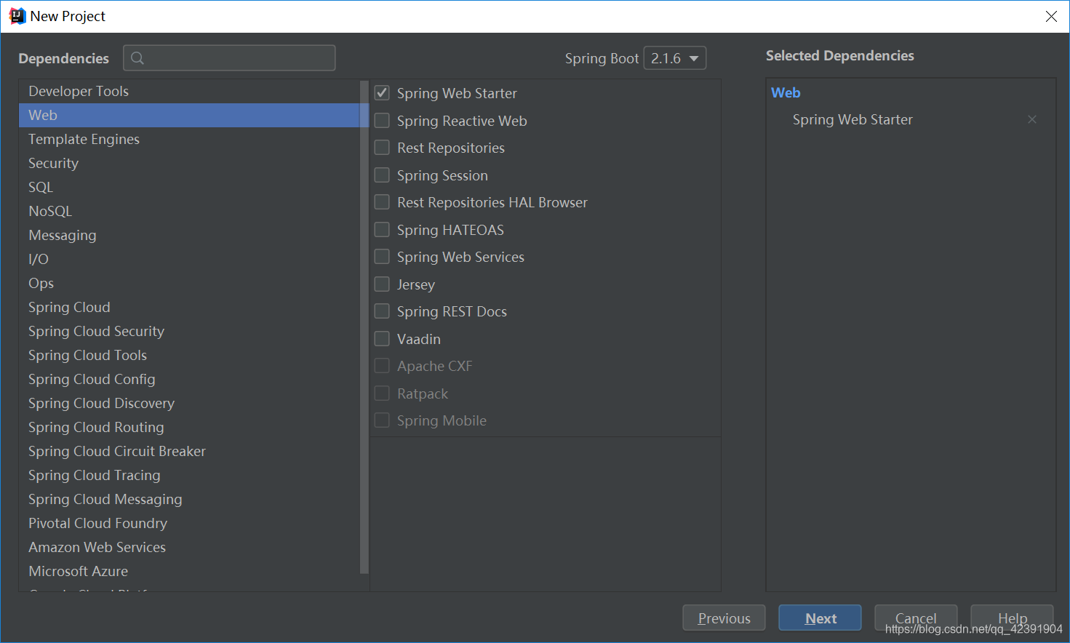
Task: Choose Spring Cloud Config category
Action: (189, 379)
